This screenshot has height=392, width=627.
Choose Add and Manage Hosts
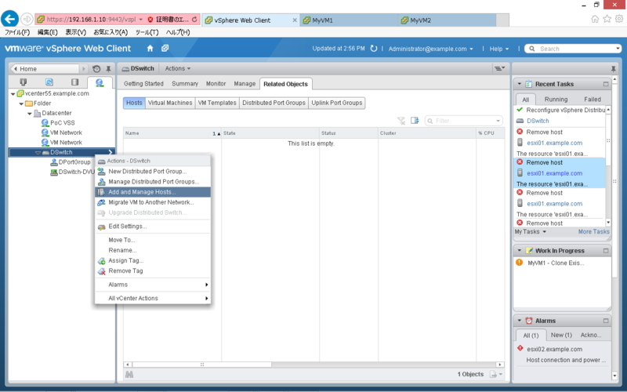click(x=152, y=192)
